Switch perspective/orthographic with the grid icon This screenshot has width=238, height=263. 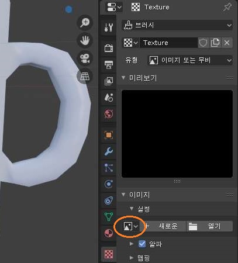coord(85,76)
